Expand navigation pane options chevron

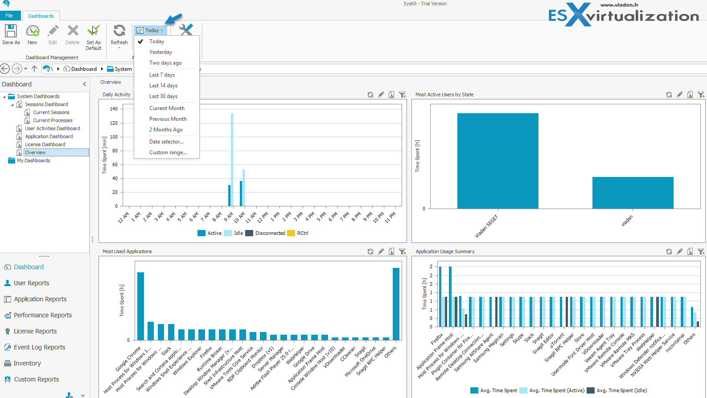pyautogui.click(x=82, y=395)
